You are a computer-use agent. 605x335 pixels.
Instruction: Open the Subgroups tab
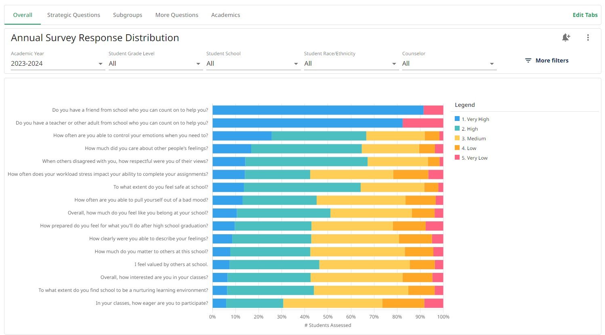(128, 15)
